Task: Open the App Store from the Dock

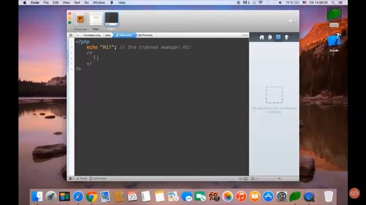Action: 268,196
